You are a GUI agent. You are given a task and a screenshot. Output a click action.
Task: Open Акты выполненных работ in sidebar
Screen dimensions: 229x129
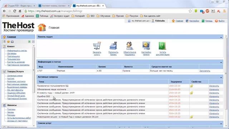(19, 118)
